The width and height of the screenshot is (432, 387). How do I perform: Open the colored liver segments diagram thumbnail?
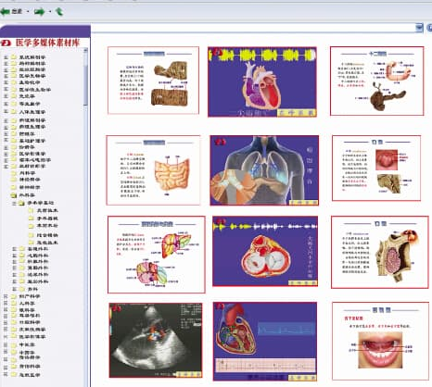(157, 255)
